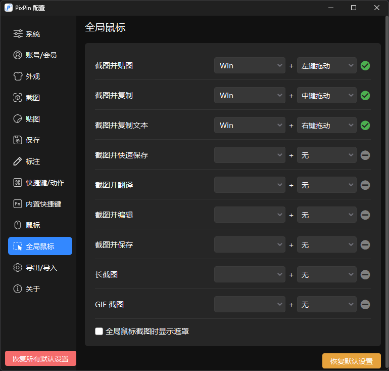Close the PixPin 配置 window
The width and height of the screenshot is (389, 371).
376,8
